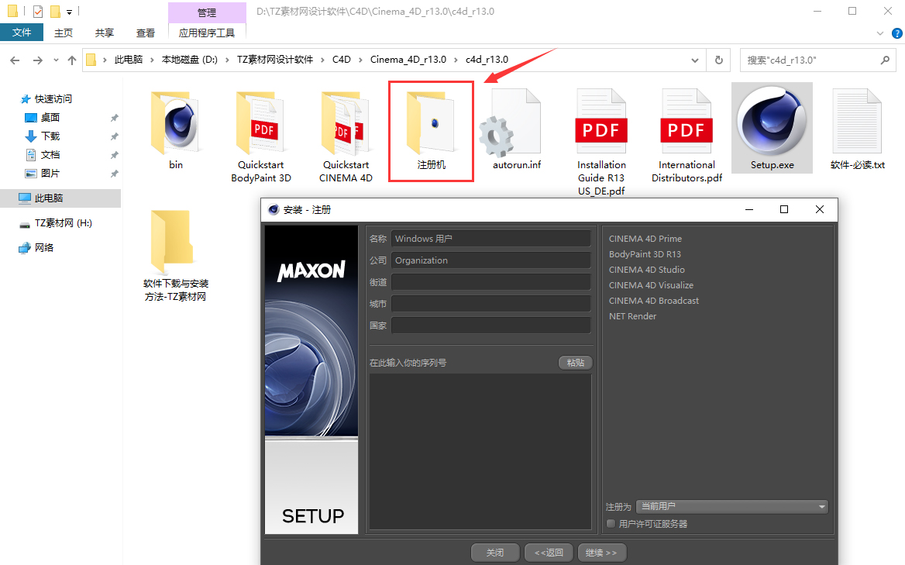The image size is (905, 565).
Task: Click the 粘贴 paste button
Action: 576,363
